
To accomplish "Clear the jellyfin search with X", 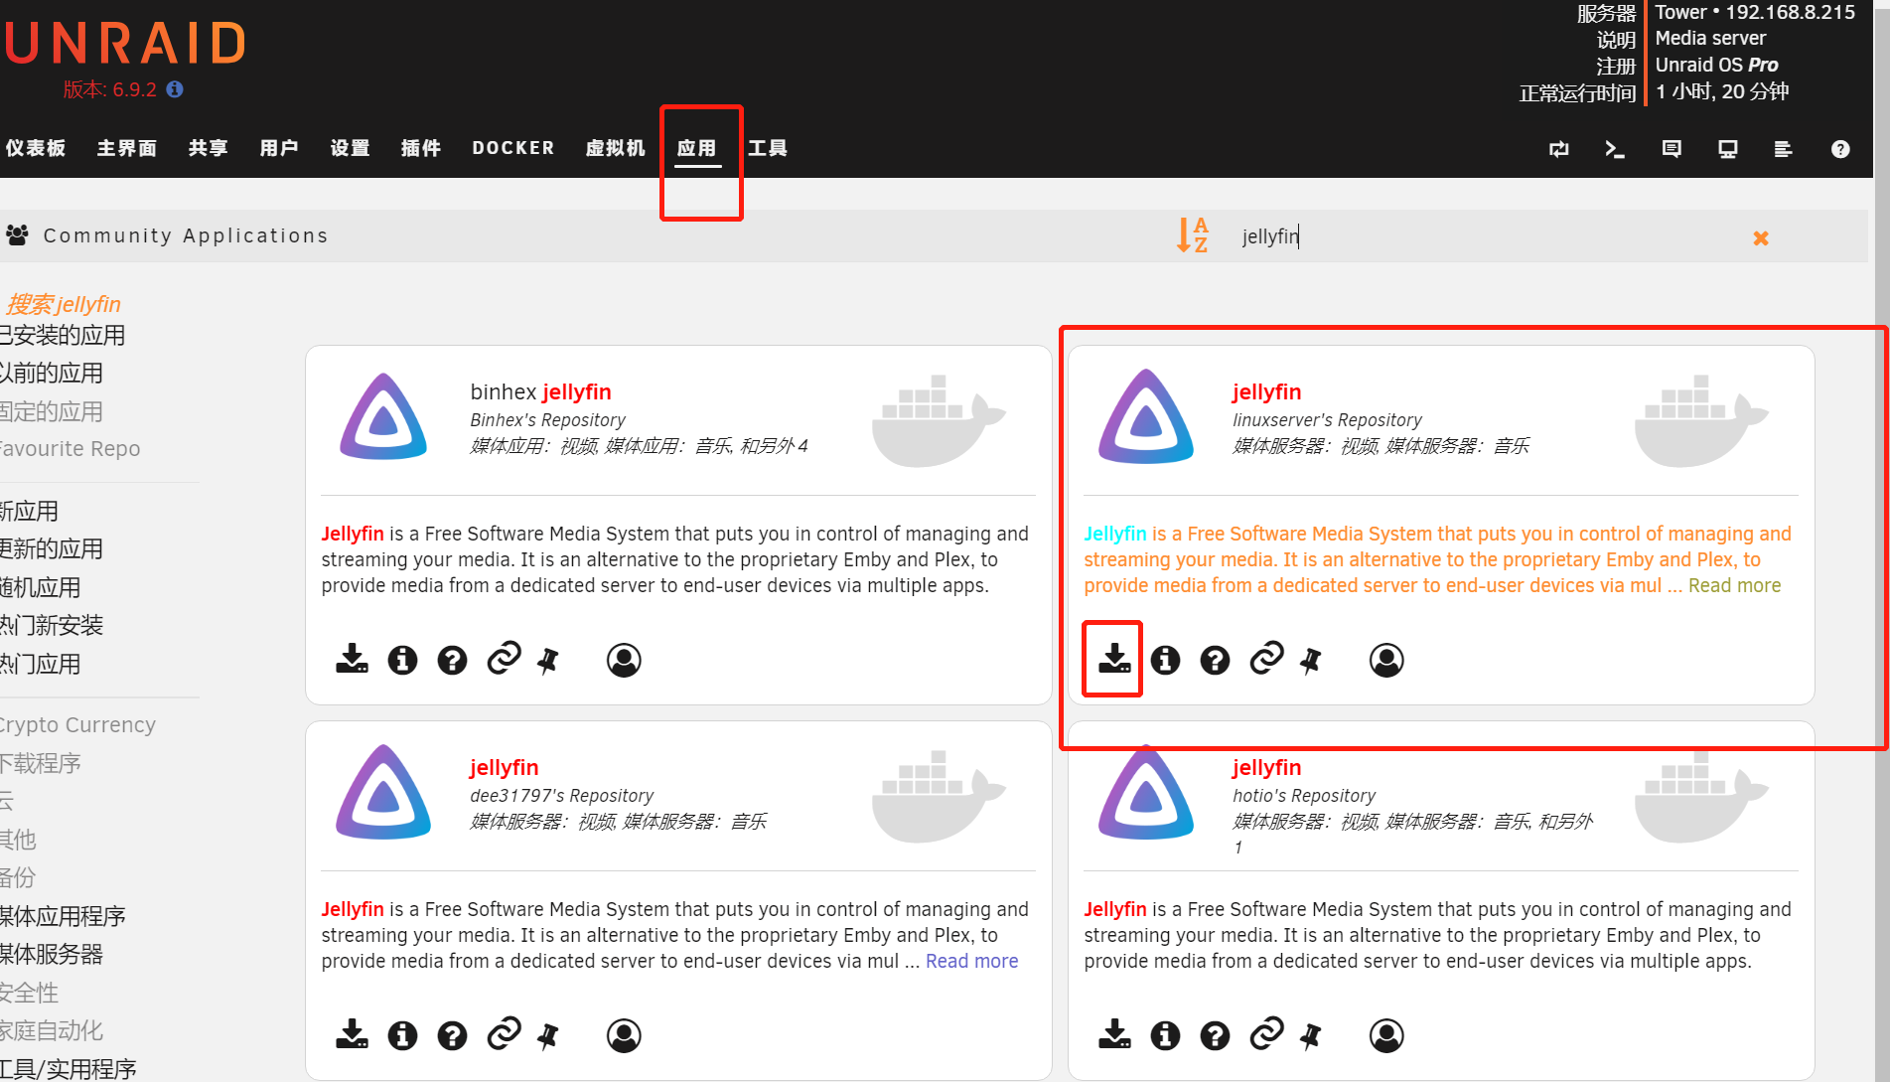I will [1761, 237].
